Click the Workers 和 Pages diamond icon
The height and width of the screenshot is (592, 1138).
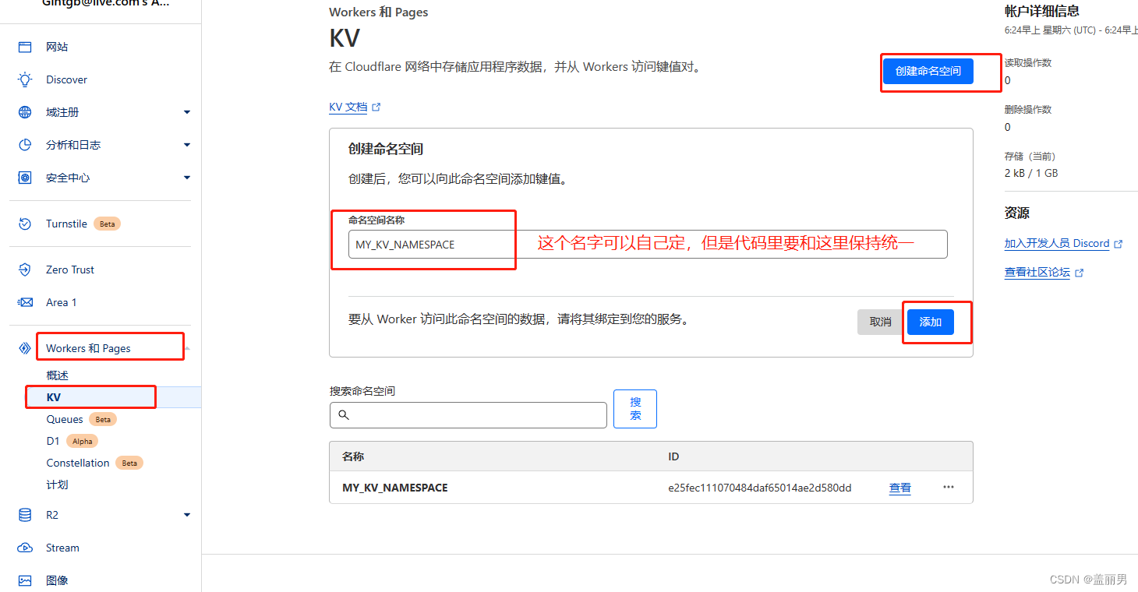pyautogui.click(x=25, y=348)
